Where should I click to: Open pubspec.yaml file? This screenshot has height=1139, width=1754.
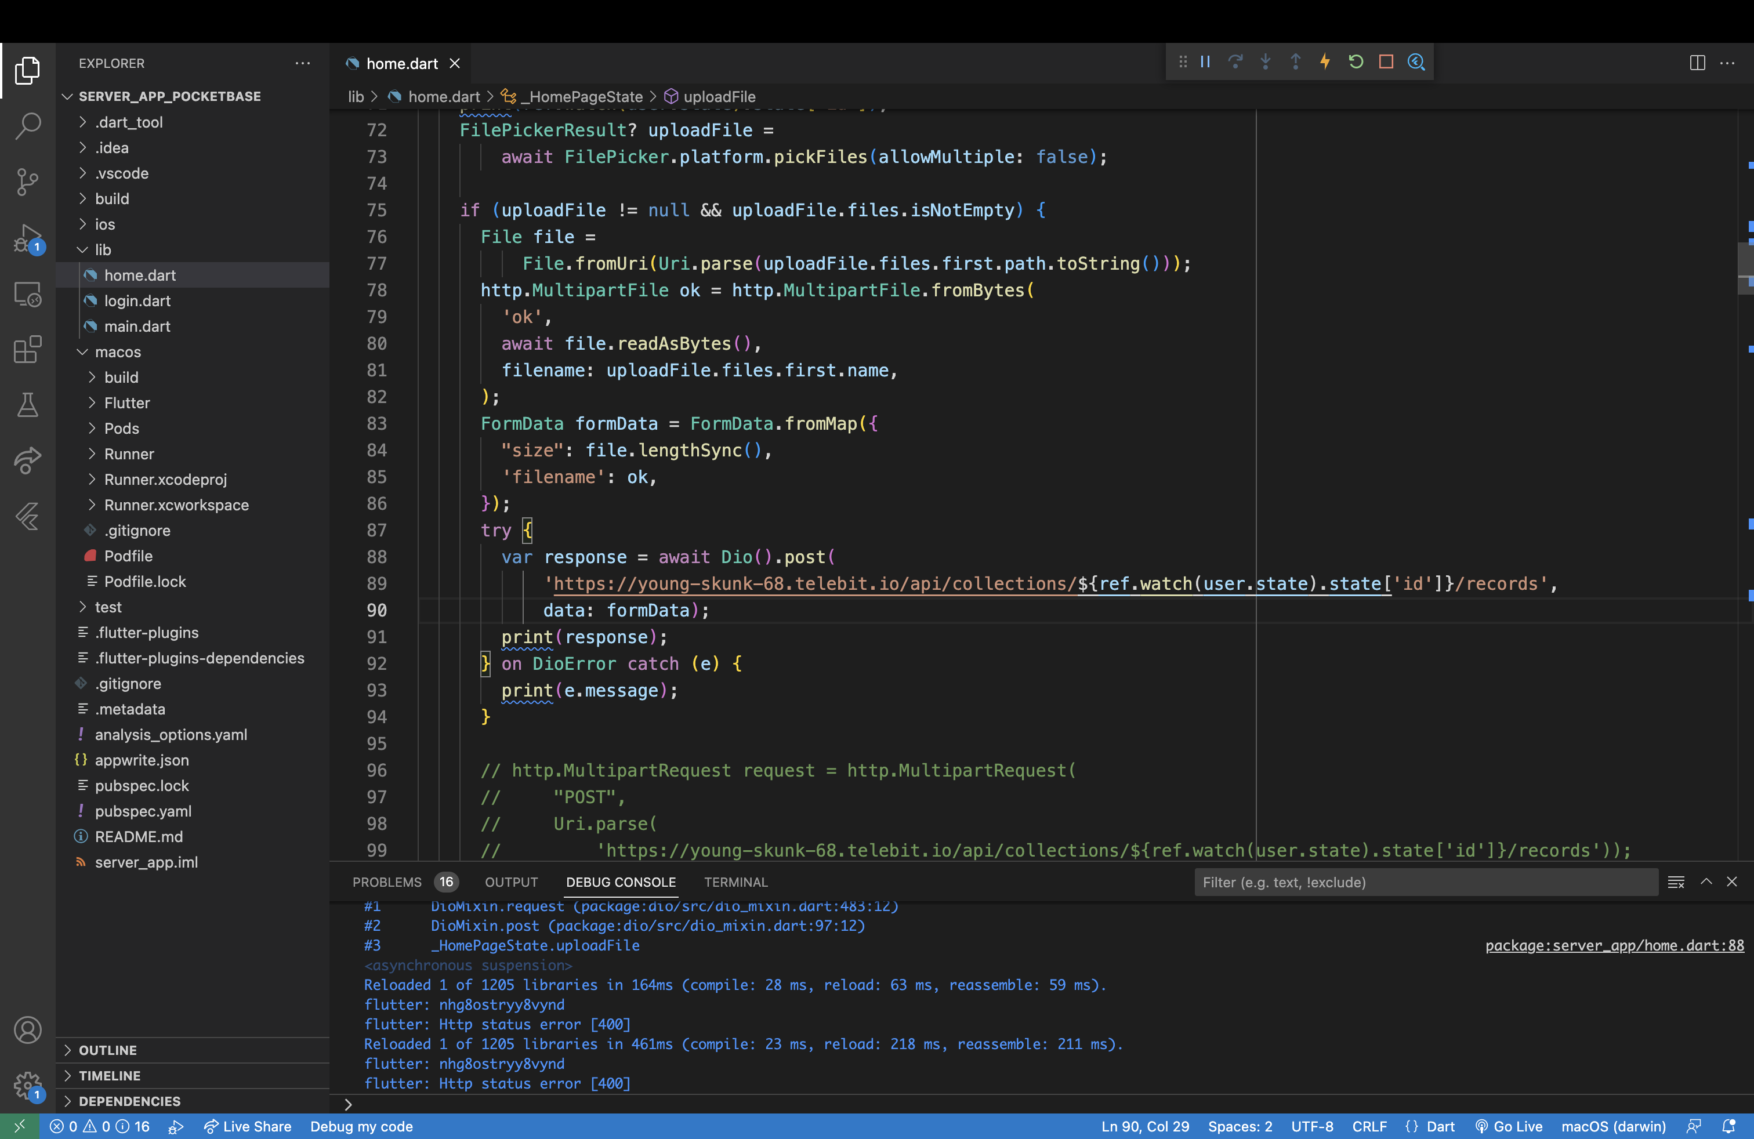click(x=191, y=811)
